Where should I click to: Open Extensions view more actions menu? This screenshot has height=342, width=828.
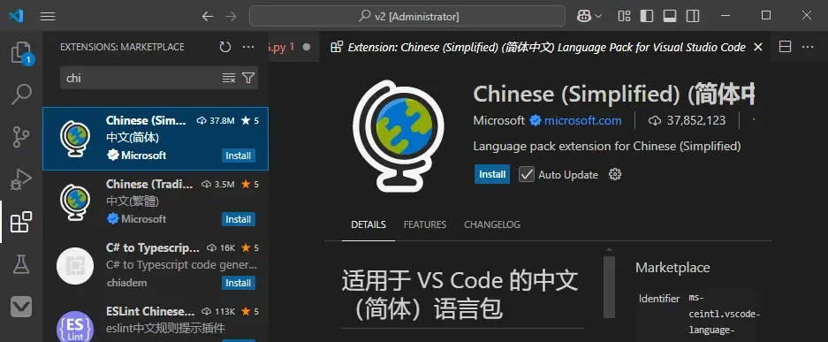(248, 47)
